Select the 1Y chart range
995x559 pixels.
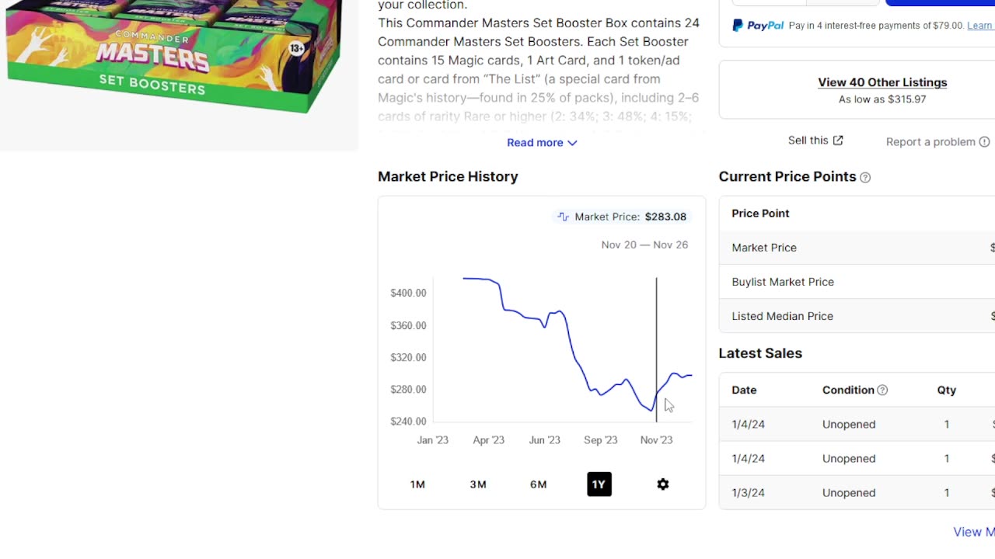(x=599, y=484)
